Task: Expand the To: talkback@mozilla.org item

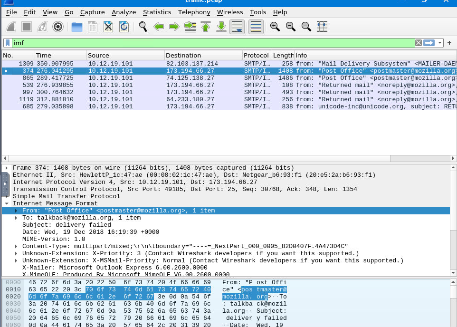Action: coord(16,218)
